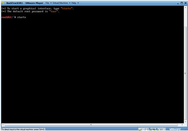
Task: Maximize the VMware Player window
Action: tap(182, 3)
